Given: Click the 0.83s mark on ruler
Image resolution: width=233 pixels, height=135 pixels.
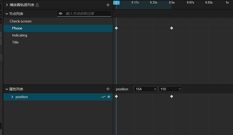Looking at the screenshot, I should tap(209, 2).
